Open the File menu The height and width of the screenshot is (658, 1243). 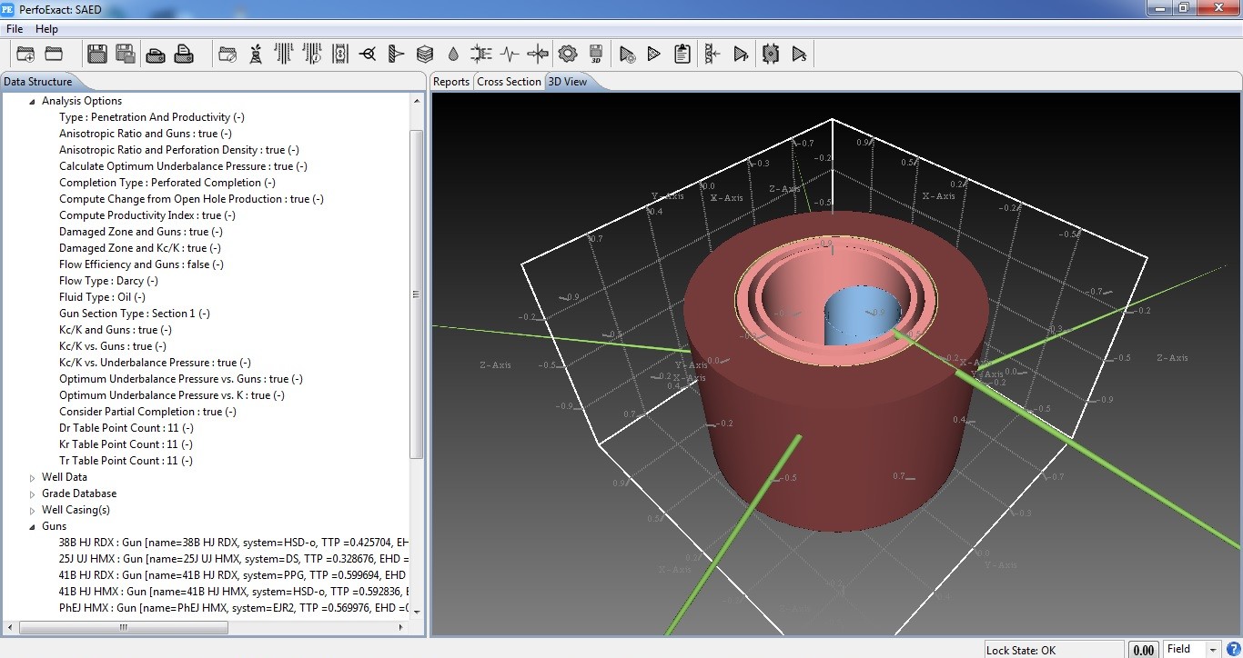pyautogui.click(x=15, y=29)
